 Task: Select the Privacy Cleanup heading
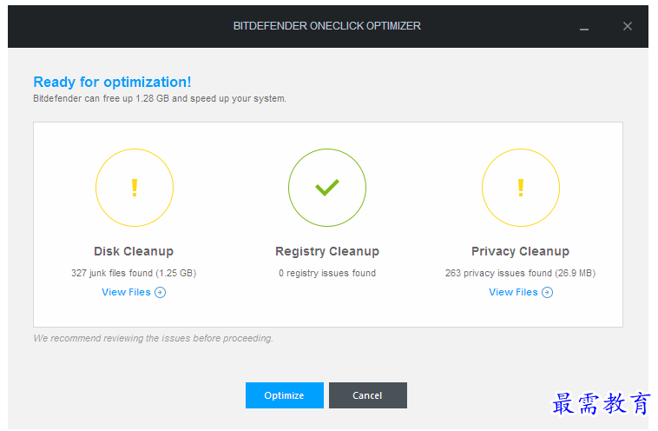(520, 251)
